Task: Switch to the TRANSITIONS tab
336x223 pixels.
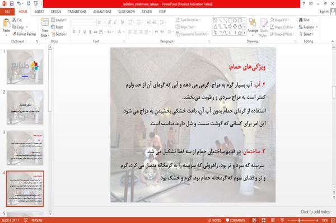Action: tap(77, 12)
